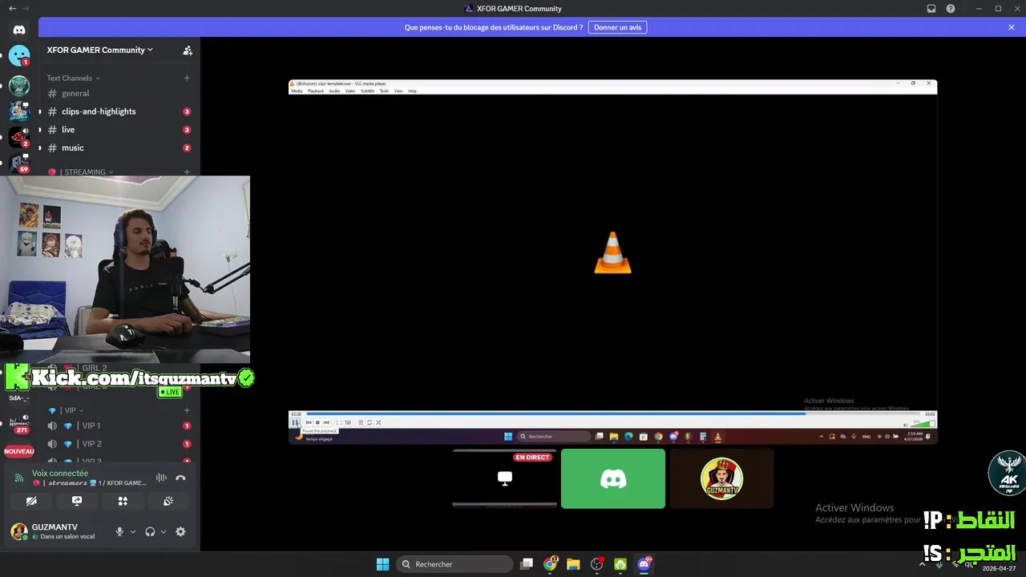The image size is (1026, 577).
Task: Launch an activity from the activities icon
Action: tap(123, 501)
